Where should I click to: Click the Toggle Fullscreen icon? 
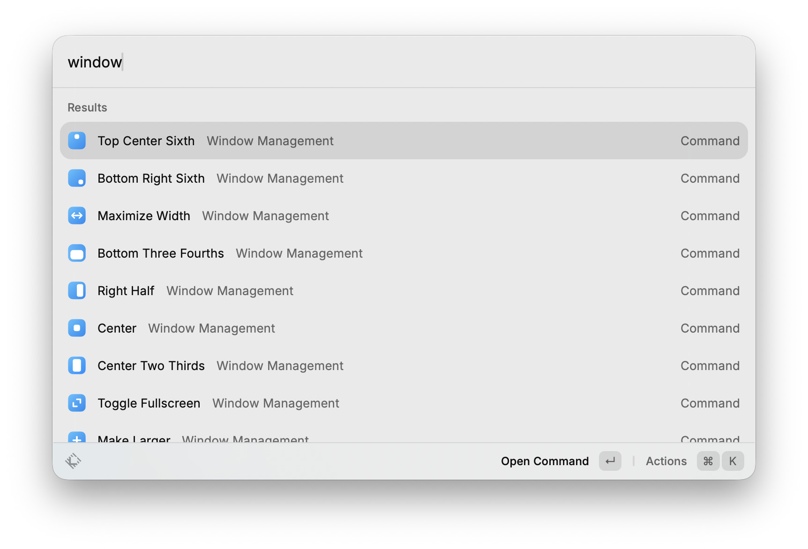coord(77,403)
